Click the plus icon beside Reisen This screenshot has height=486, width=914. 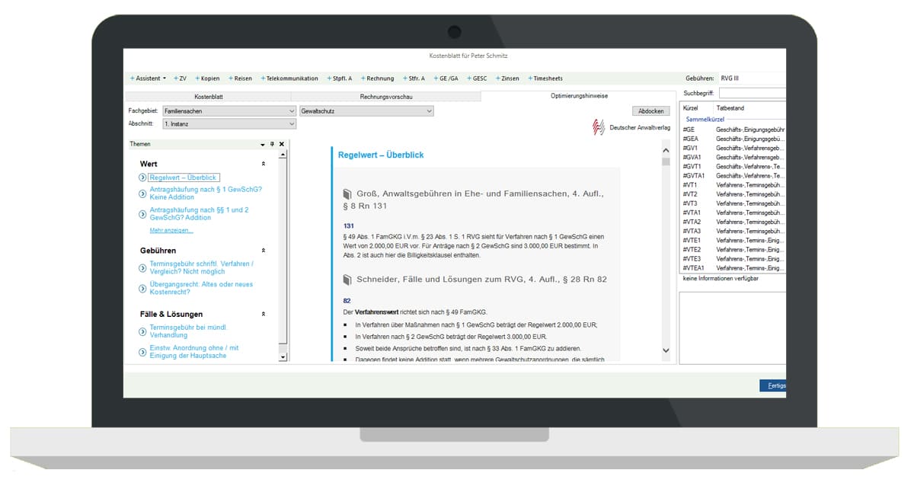(x=230, y=78)
